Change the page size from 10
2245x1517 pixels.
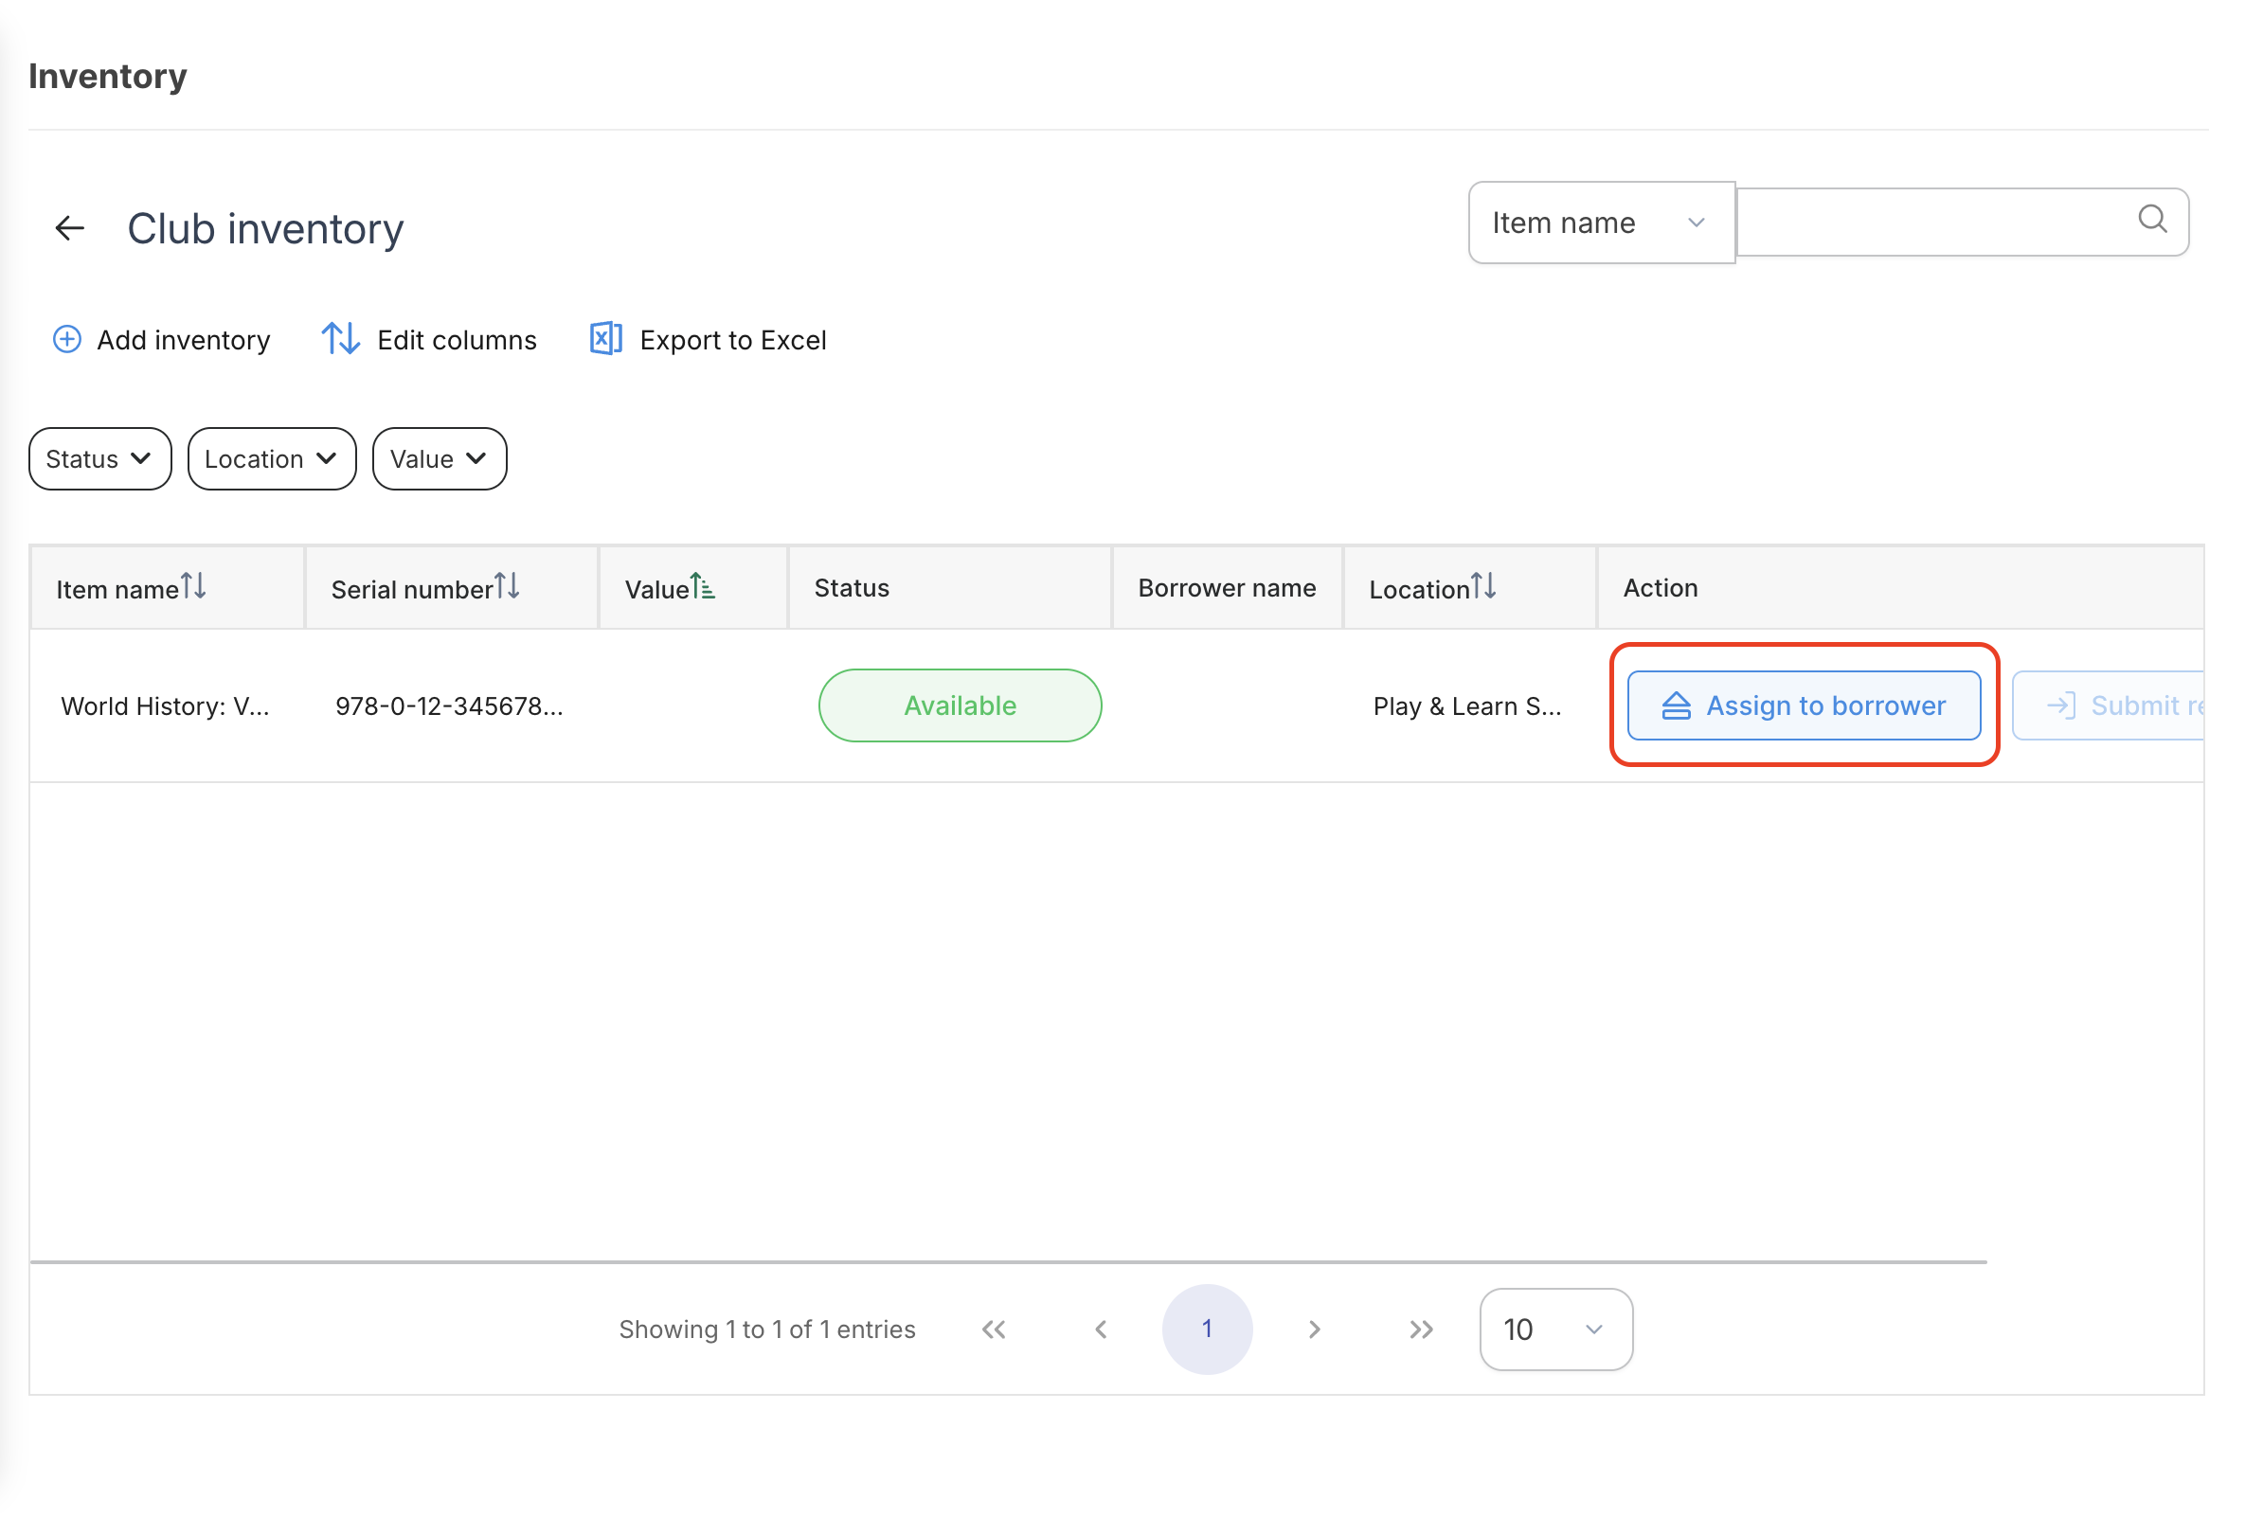1555,1330
